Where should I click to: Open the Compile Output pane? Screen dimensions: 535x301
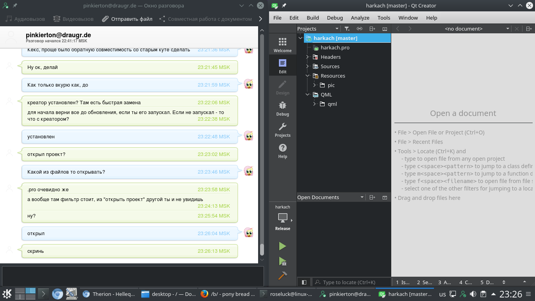point(466,282)
